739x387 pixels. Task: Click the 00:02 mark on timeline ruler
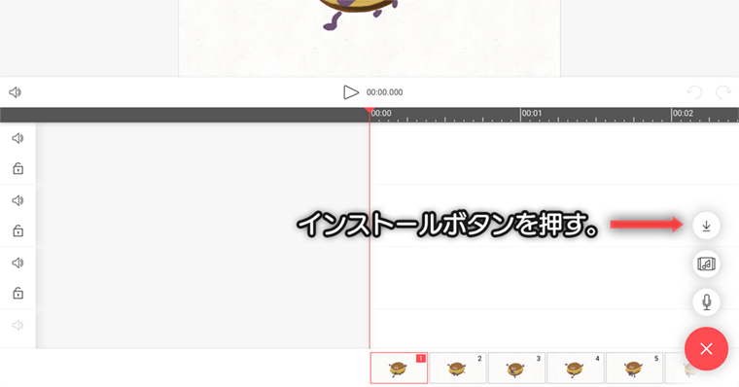[x=683, y=113]
